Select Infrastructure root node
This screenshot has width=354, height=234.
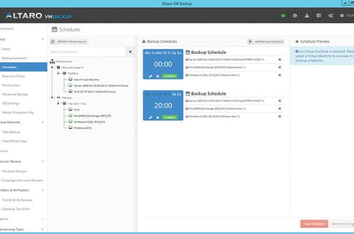(64, 61)
